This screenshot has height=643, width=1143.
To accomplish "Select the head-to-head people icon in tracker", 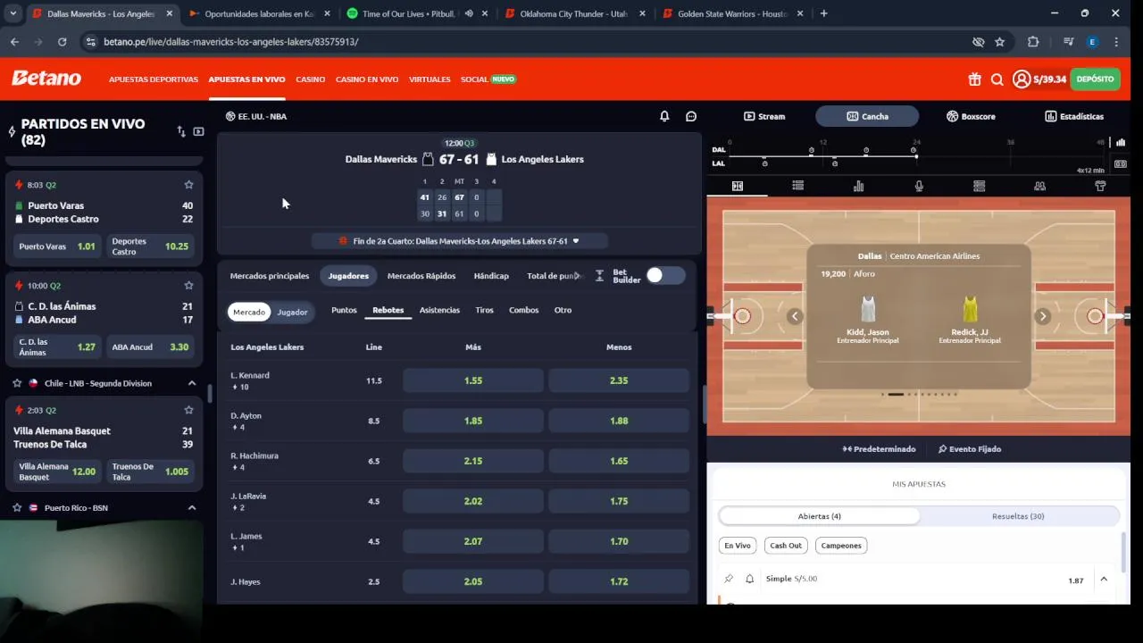I will [1039, 186].
